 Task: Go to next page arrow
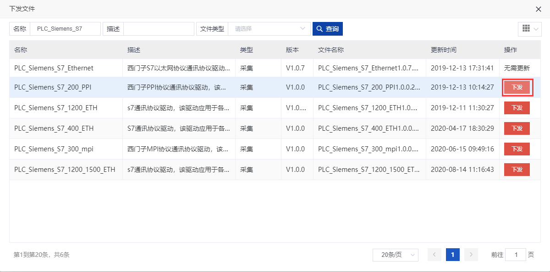pos(471,255)
